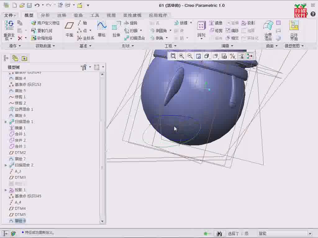
Task: Switch to the Analysis (分析) ribbon tab
Action: (45, 15)
